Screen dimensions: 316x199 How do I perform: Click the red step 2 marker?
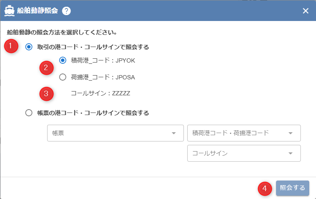(x=47, y=68)
